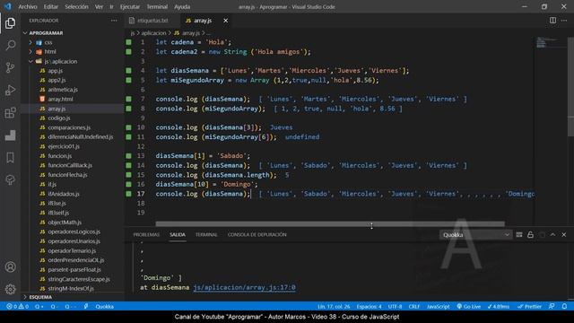This screenshot has width=574, height=323.
Task: Click the feedback icon in status bar
Action: (x=552, y=307)
